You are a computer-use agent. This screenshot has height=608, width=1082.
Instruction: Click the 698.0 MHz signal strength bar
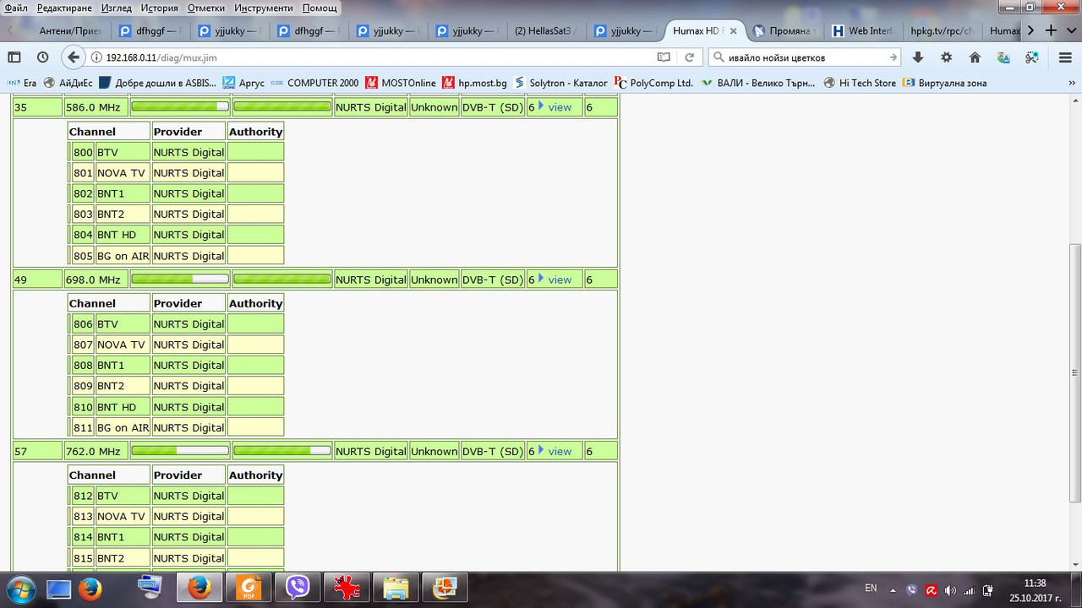180,279
